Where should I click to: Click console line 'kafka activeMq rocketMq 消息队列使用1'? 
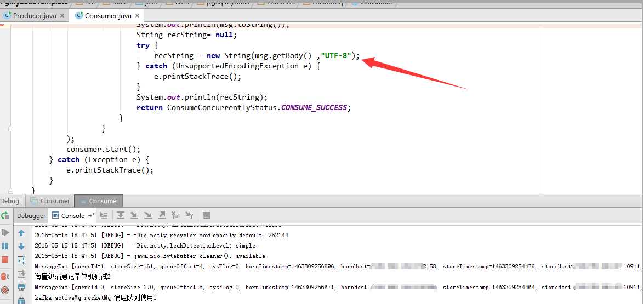click(x=95, y=297)
